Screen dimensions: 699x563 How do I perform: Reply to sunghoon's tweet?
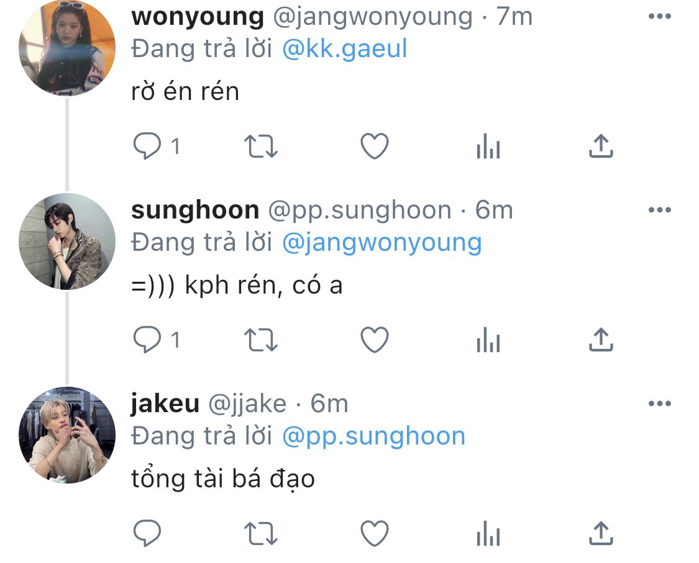tap(147, 340)
